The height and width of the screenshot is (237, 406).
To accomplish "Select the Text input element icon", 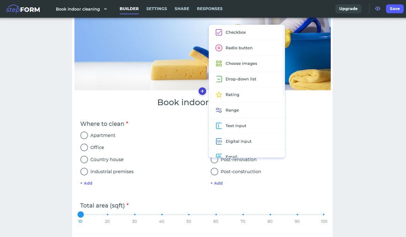I will click(219, 126).
